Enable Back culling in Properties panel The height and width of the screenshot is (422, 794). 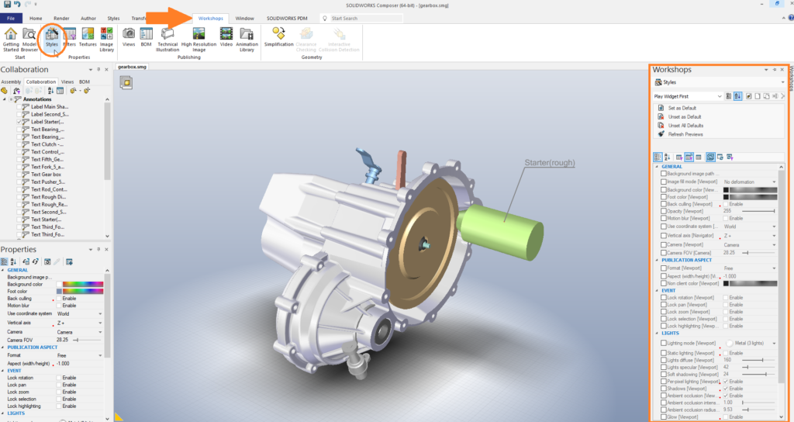59,298
